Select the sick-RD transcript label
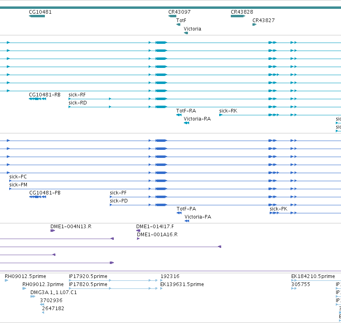341x323 pixels. (78, 103)
